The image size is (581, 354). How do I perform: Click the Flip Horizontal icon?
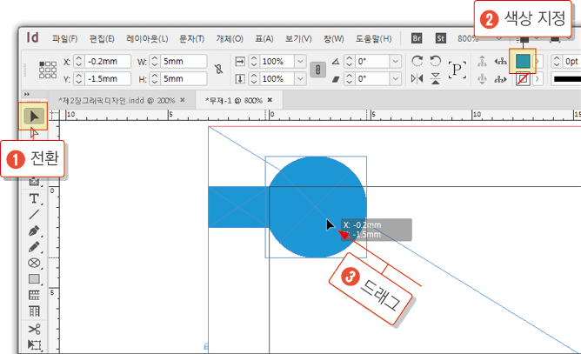click(417, 78)
